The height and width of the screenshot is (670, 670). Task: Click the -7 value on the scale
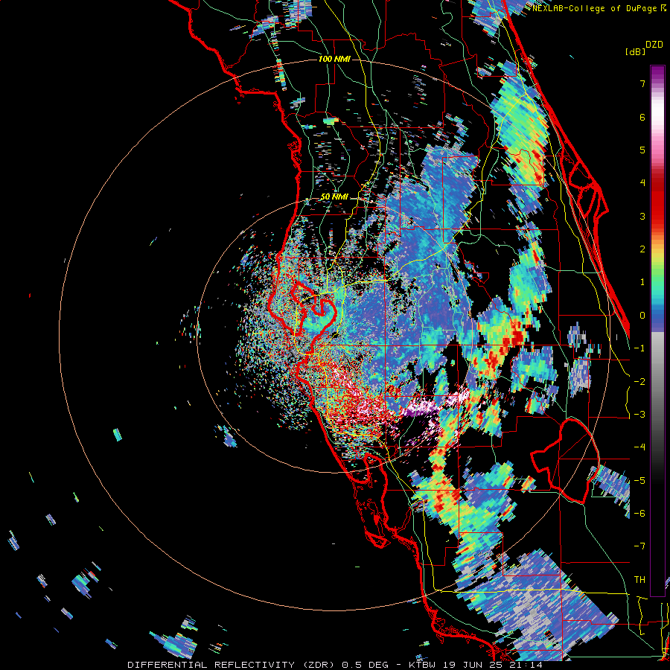coord(639,546)
